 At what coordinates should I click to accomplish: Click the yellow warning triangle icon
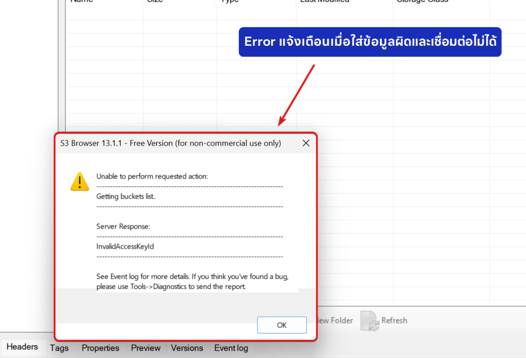80,182
